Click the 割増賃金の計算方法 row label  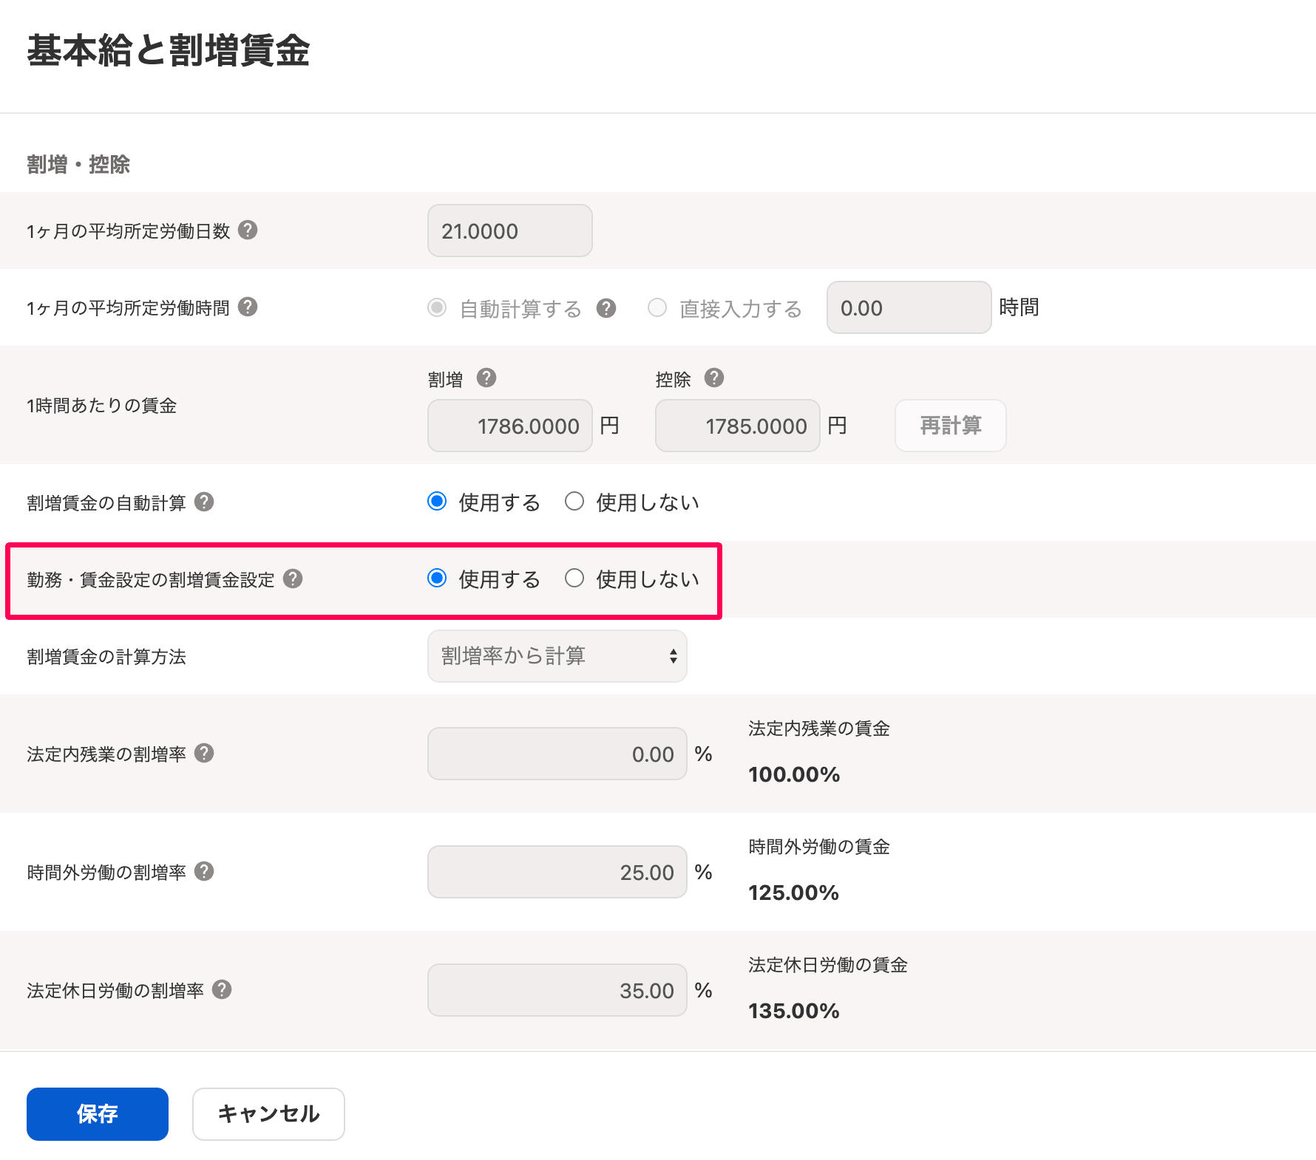pyautogui.click(x=106, y=657)
